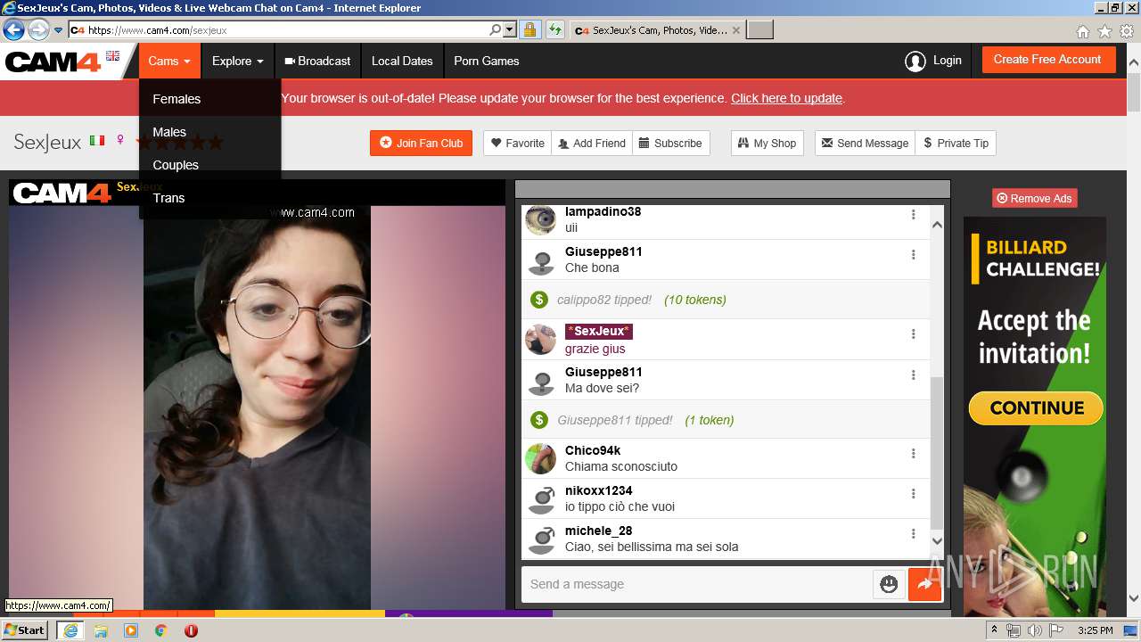Open the options dots for Chico94k's message
This screenshot has height=642, width=1141.
tap(913, 454)
